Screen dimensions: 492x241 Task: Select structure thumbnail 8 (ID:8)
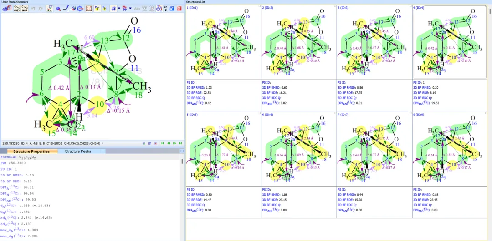click(x=450, y=149)
